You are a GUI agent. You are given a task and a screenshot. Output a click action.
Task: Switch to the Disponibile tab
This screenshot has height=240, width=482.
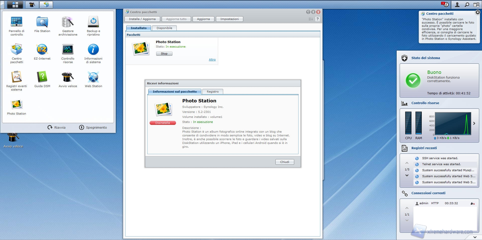[164, 28]
